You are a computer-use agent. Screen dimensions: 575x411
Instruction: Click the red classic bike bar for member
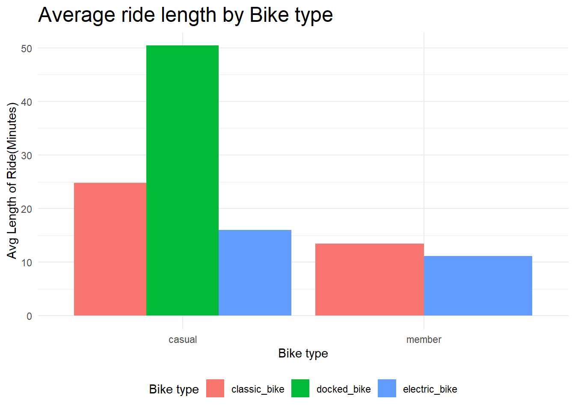369,280
